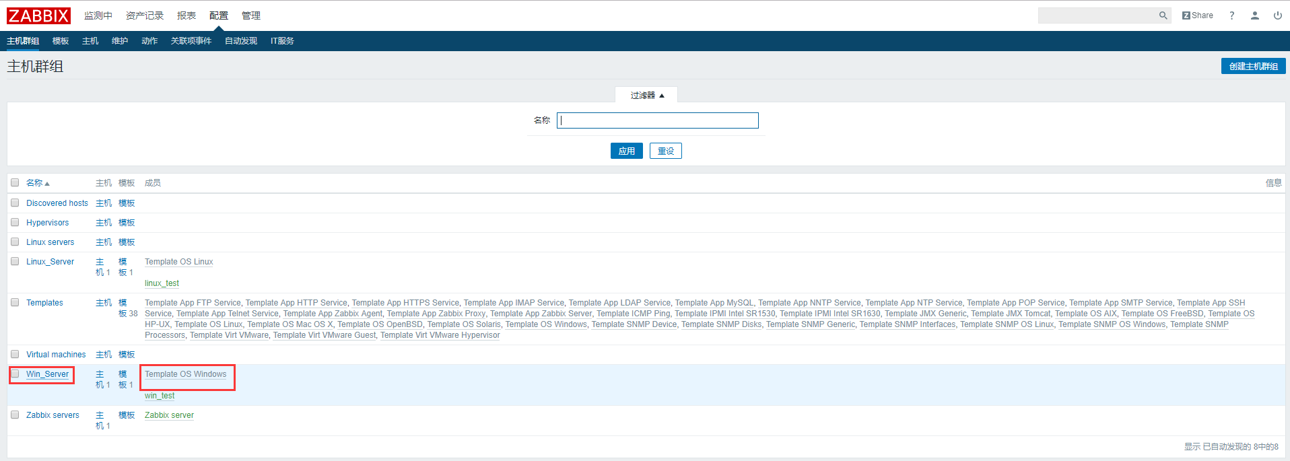Switch to 主机群组 submenu tab
Viewport: 1290px width, 461px height.
click(x=23, y=41)
